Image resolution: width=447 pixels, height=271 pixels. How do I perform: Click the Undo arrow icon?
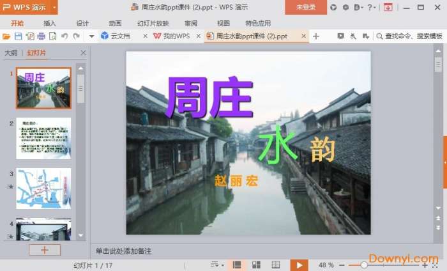pos(64,36)
